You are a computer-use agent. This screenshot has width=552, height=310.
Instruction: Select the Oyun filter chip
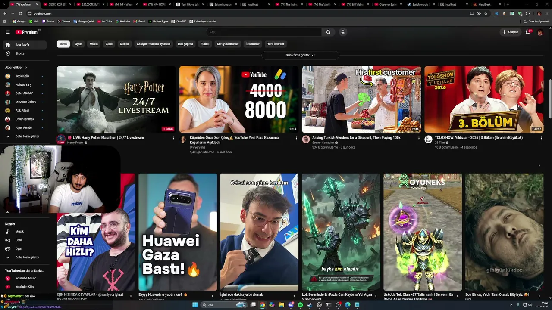point(78,44)
